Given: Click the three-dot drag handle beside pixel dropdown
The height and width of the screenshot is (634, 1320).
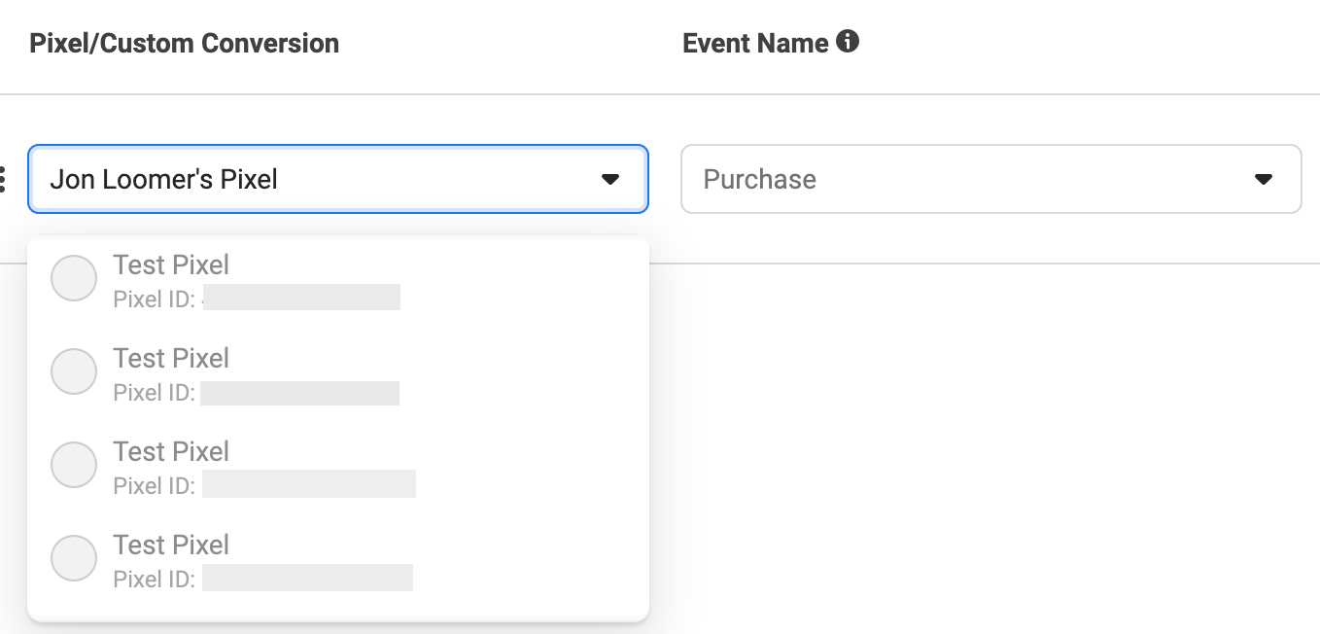Looking at the screenshot, I should tap(3, 179).
